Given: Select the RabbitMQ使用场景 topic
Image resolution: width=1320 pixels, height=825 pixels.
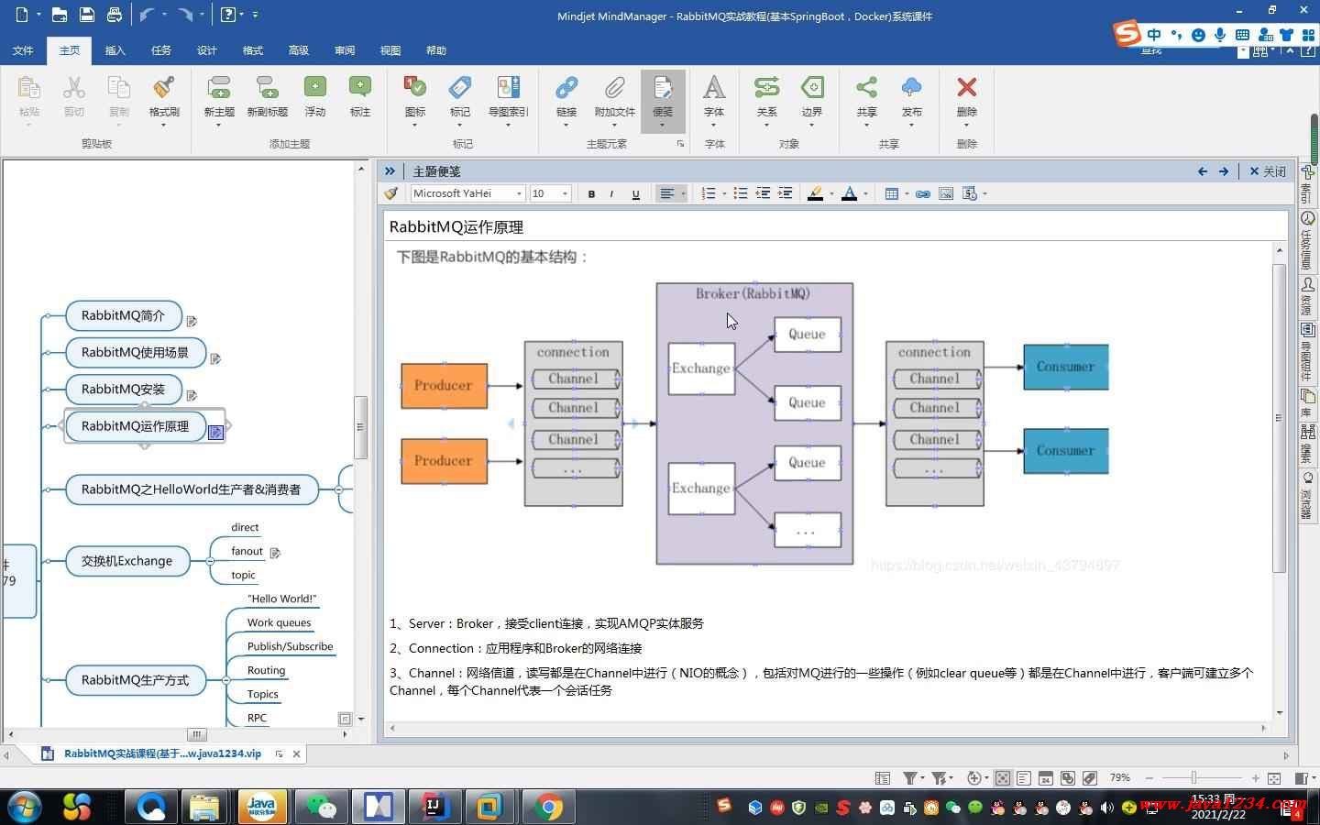Looking at the screenshot, I should (136, 352).
